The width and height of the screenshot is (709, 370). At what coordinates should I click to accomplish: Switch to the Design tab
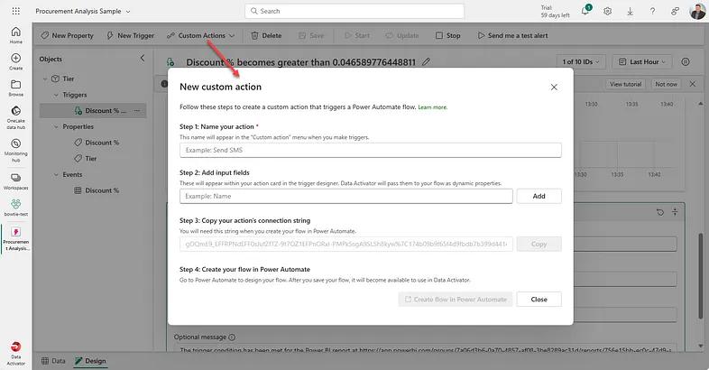pyautogui.click(x=90, y=361)
